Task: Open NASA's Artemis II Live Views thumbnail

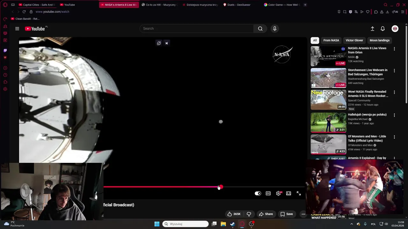Action: point(328,56)
